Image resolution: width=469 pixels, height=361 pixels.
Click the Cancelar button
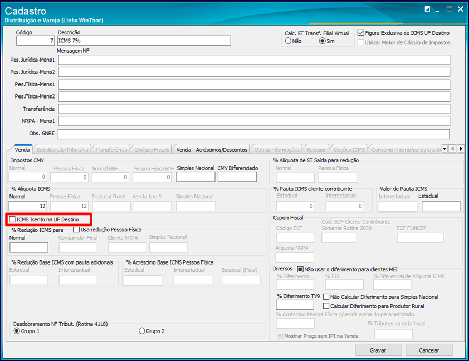[x=429, y=350]
